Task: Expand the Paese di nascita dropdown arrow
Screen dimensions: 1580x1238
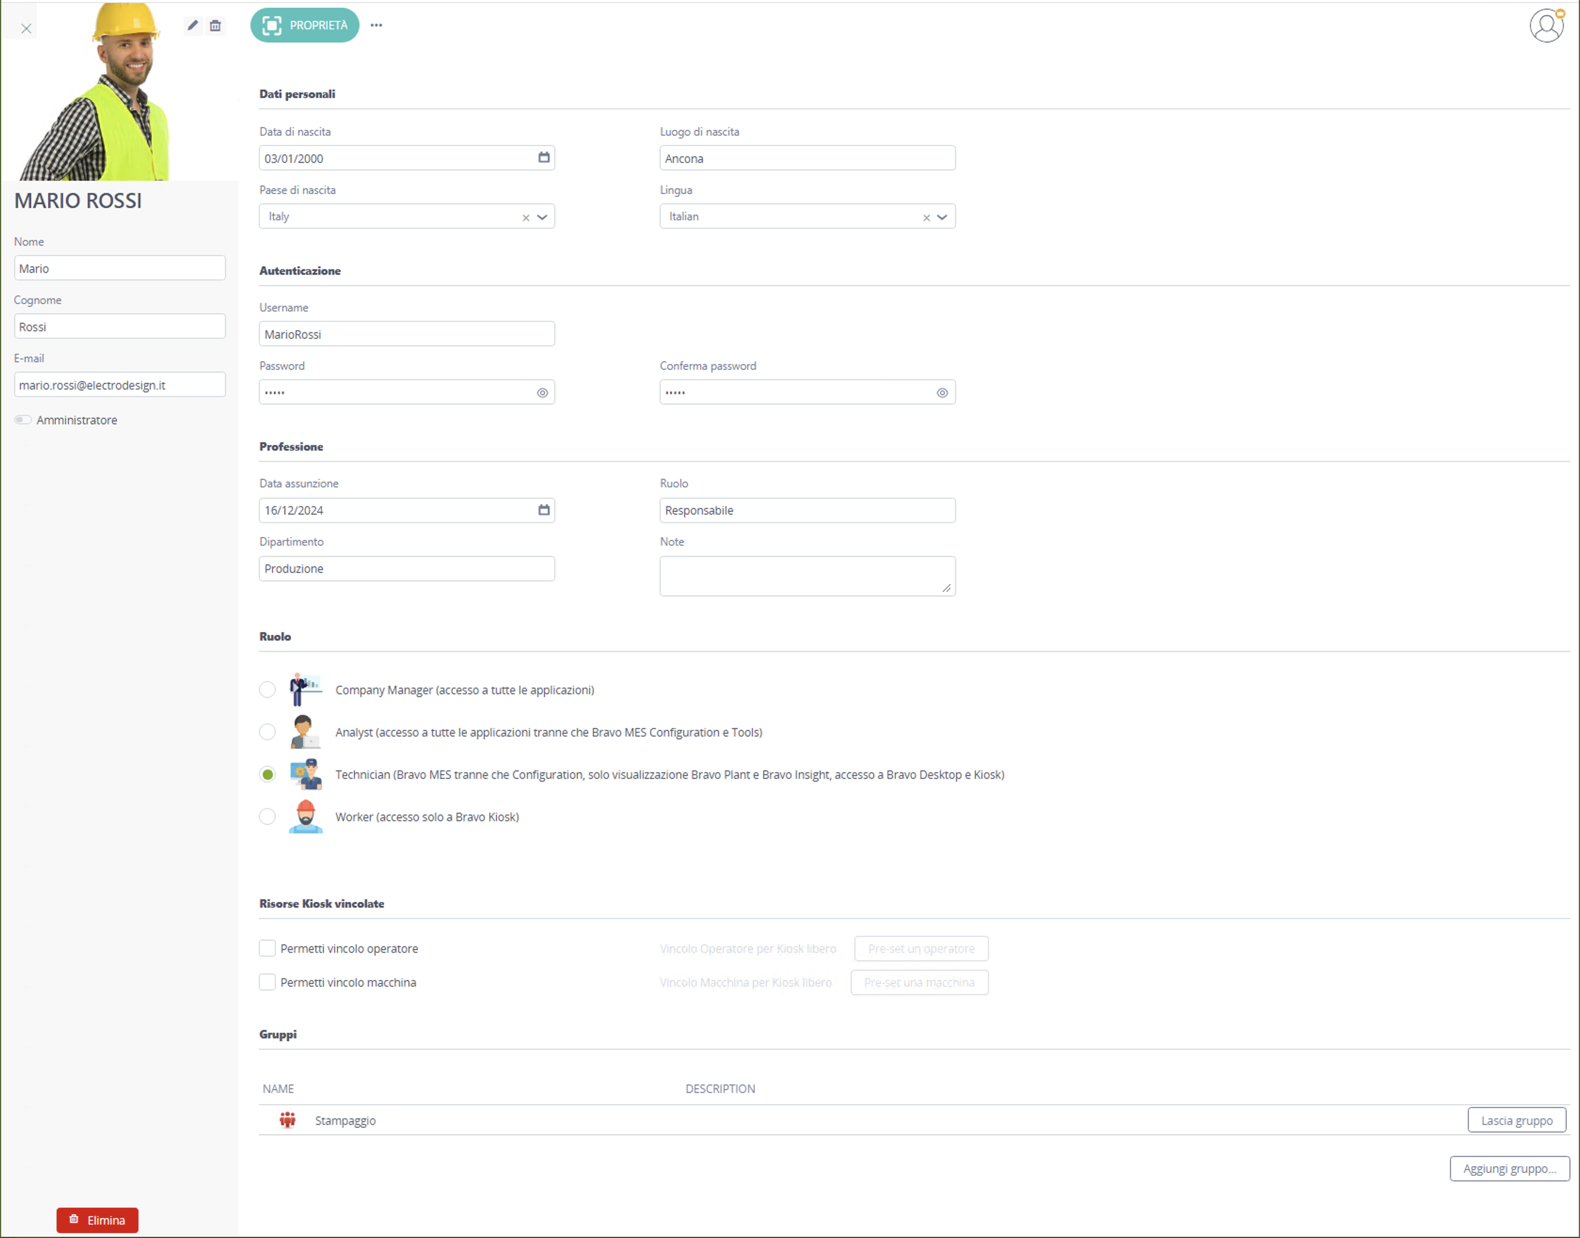Action: (x=543, y=217)
